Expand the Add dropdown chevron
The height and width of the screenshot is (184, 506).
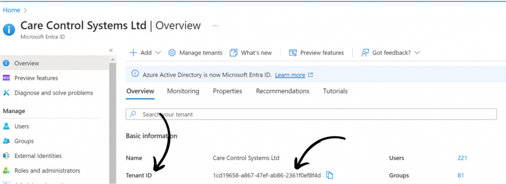pyautogui.click(x=158, y=53)
